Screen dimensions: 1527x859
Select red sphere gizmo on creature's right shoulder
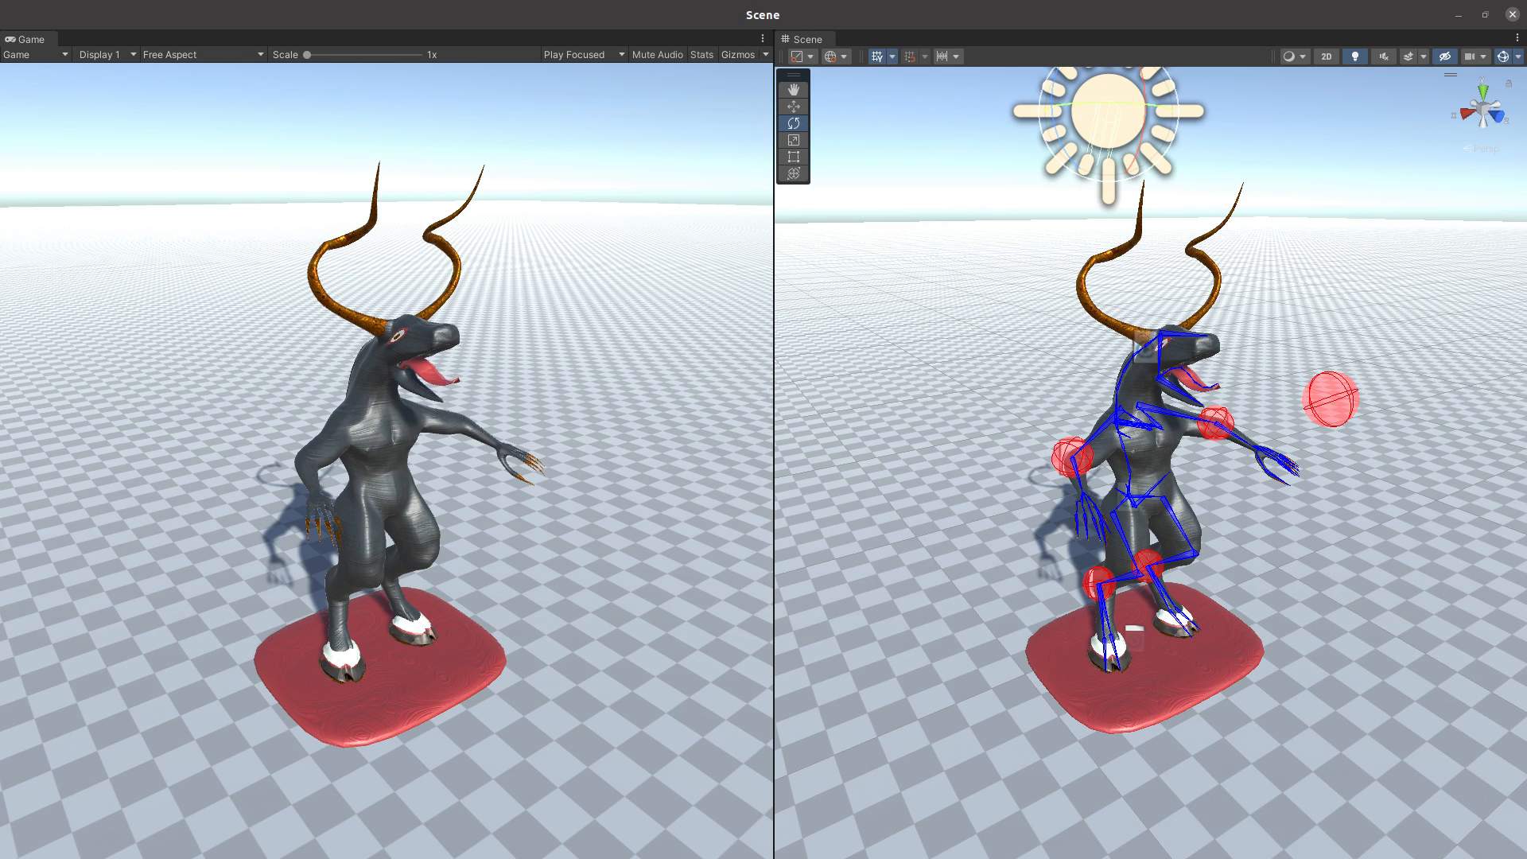[x=1071, y=457]
